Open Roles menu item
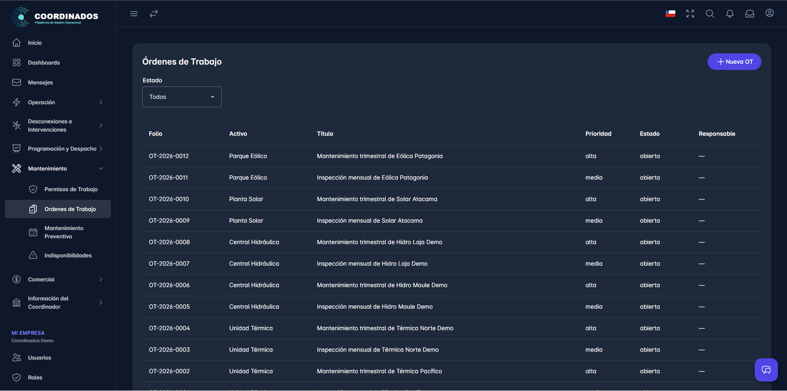The image size is (787, 391). tap(58, 377)
